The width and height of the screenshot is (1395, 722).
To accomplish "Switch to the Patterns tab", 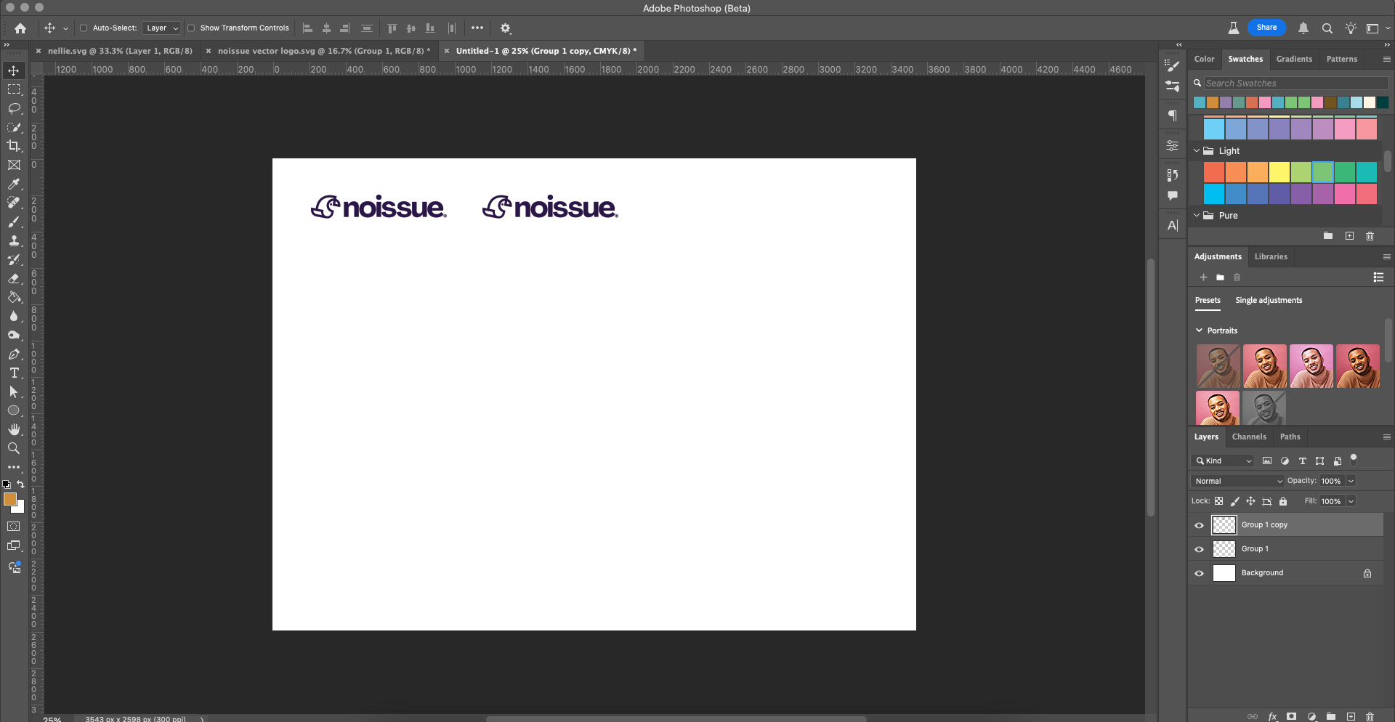I will [1341, 60].
